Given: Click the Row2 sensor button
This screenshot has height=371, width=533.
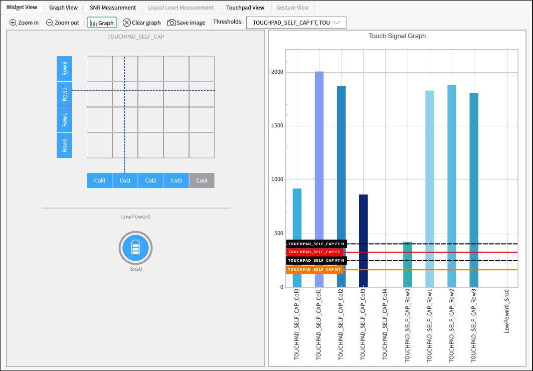Looking at the screenshot, I should pyautogui.click(x=65, y=94).
